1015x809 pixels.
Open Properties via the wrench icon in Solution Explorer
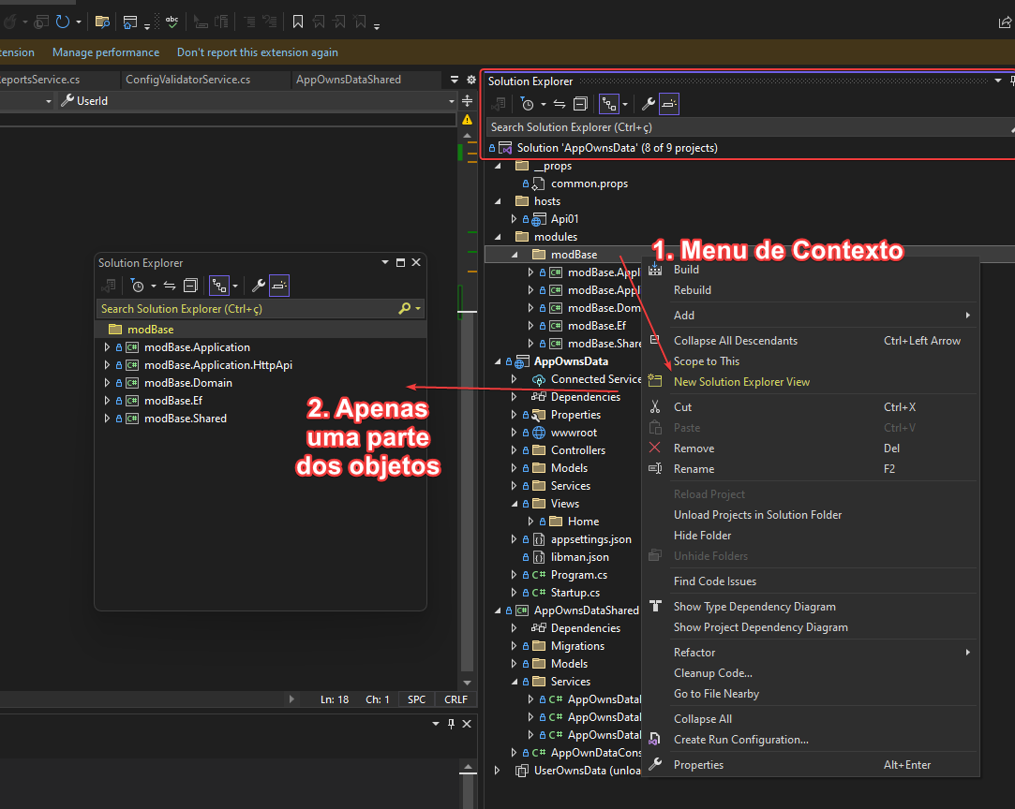(x=648, y=103)
